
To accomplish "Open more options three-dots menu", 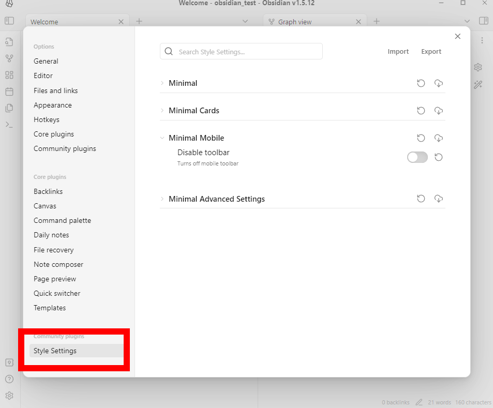I will [x=482, y=40].
